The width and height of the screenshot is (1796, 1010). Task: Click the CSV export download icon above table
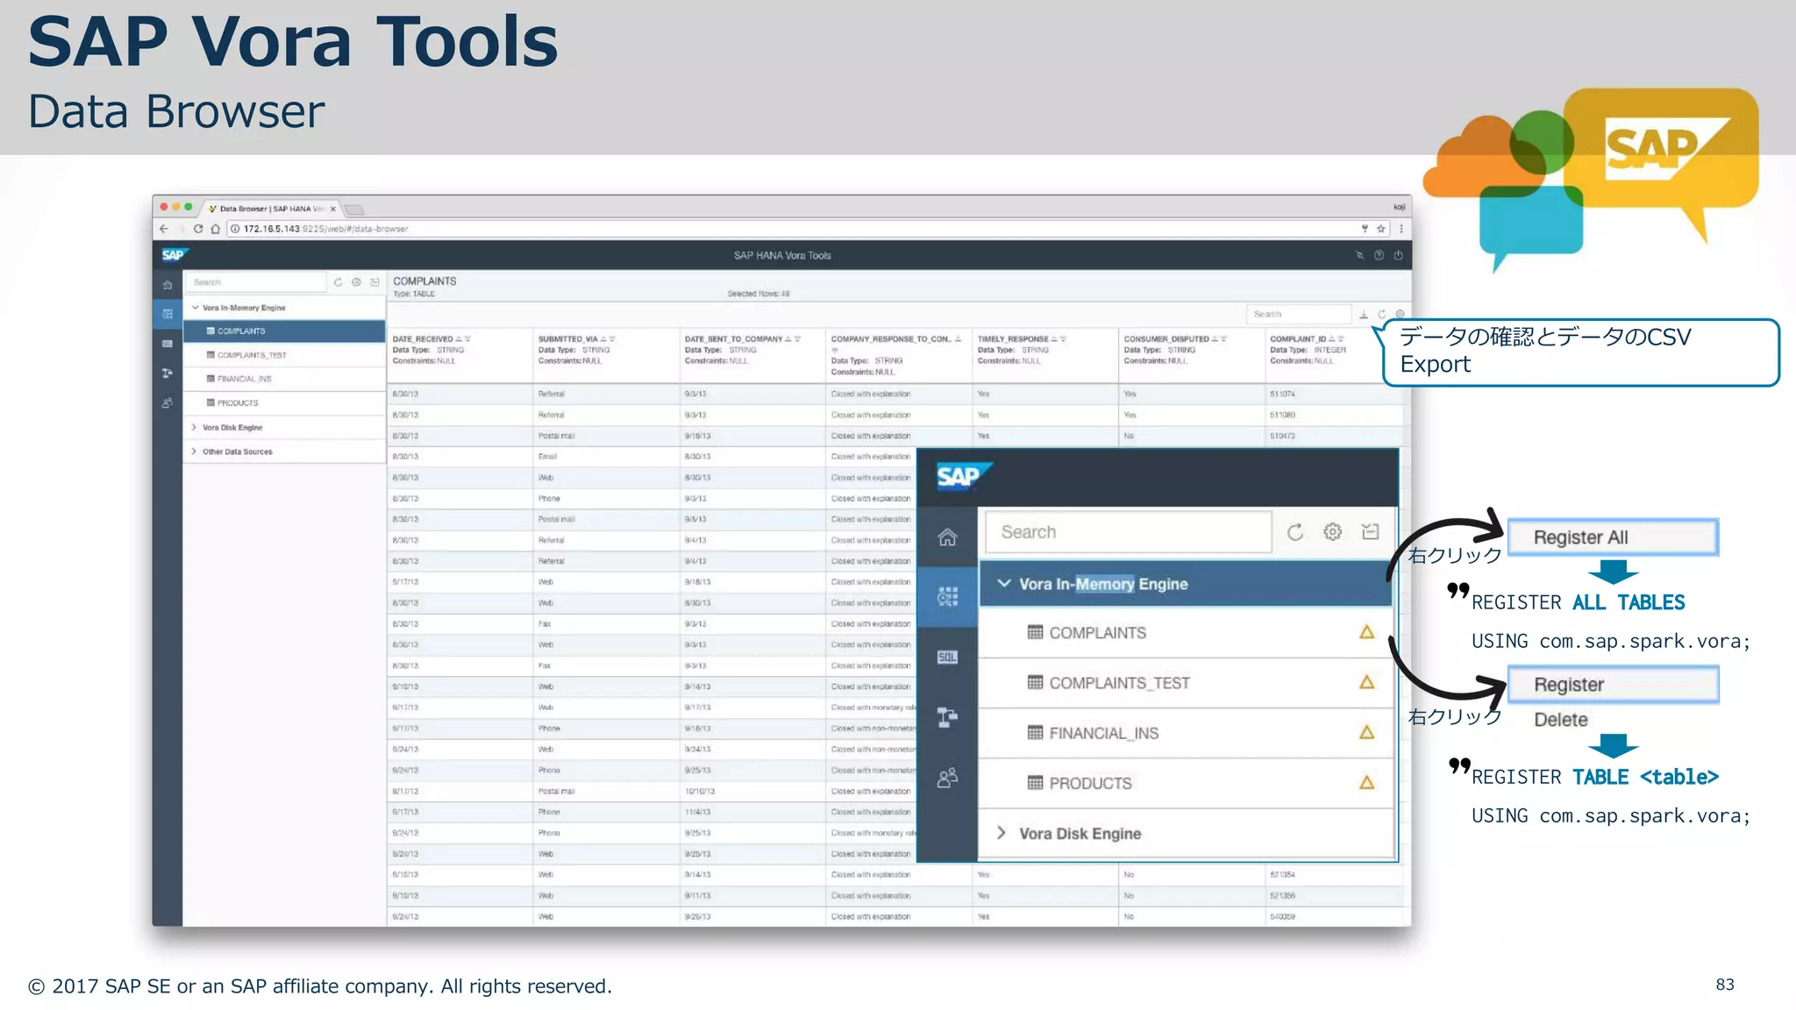click(x=1364, y=314)
